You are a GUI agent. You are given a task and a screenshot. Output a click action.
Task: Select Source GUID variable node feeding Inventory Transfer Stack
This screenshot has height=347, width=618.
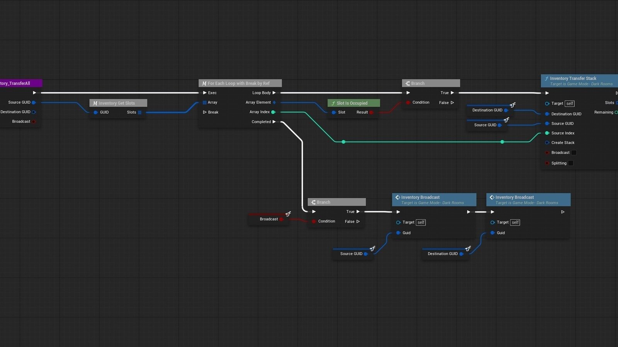pyautogui.click(x=487, y=124)
